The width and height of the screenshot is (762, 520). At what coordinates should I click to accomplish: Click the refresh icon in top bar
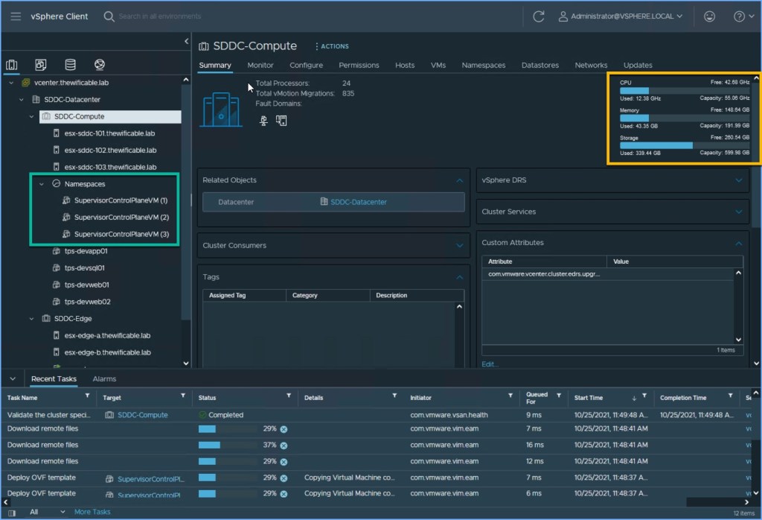(x=539, y=16)
